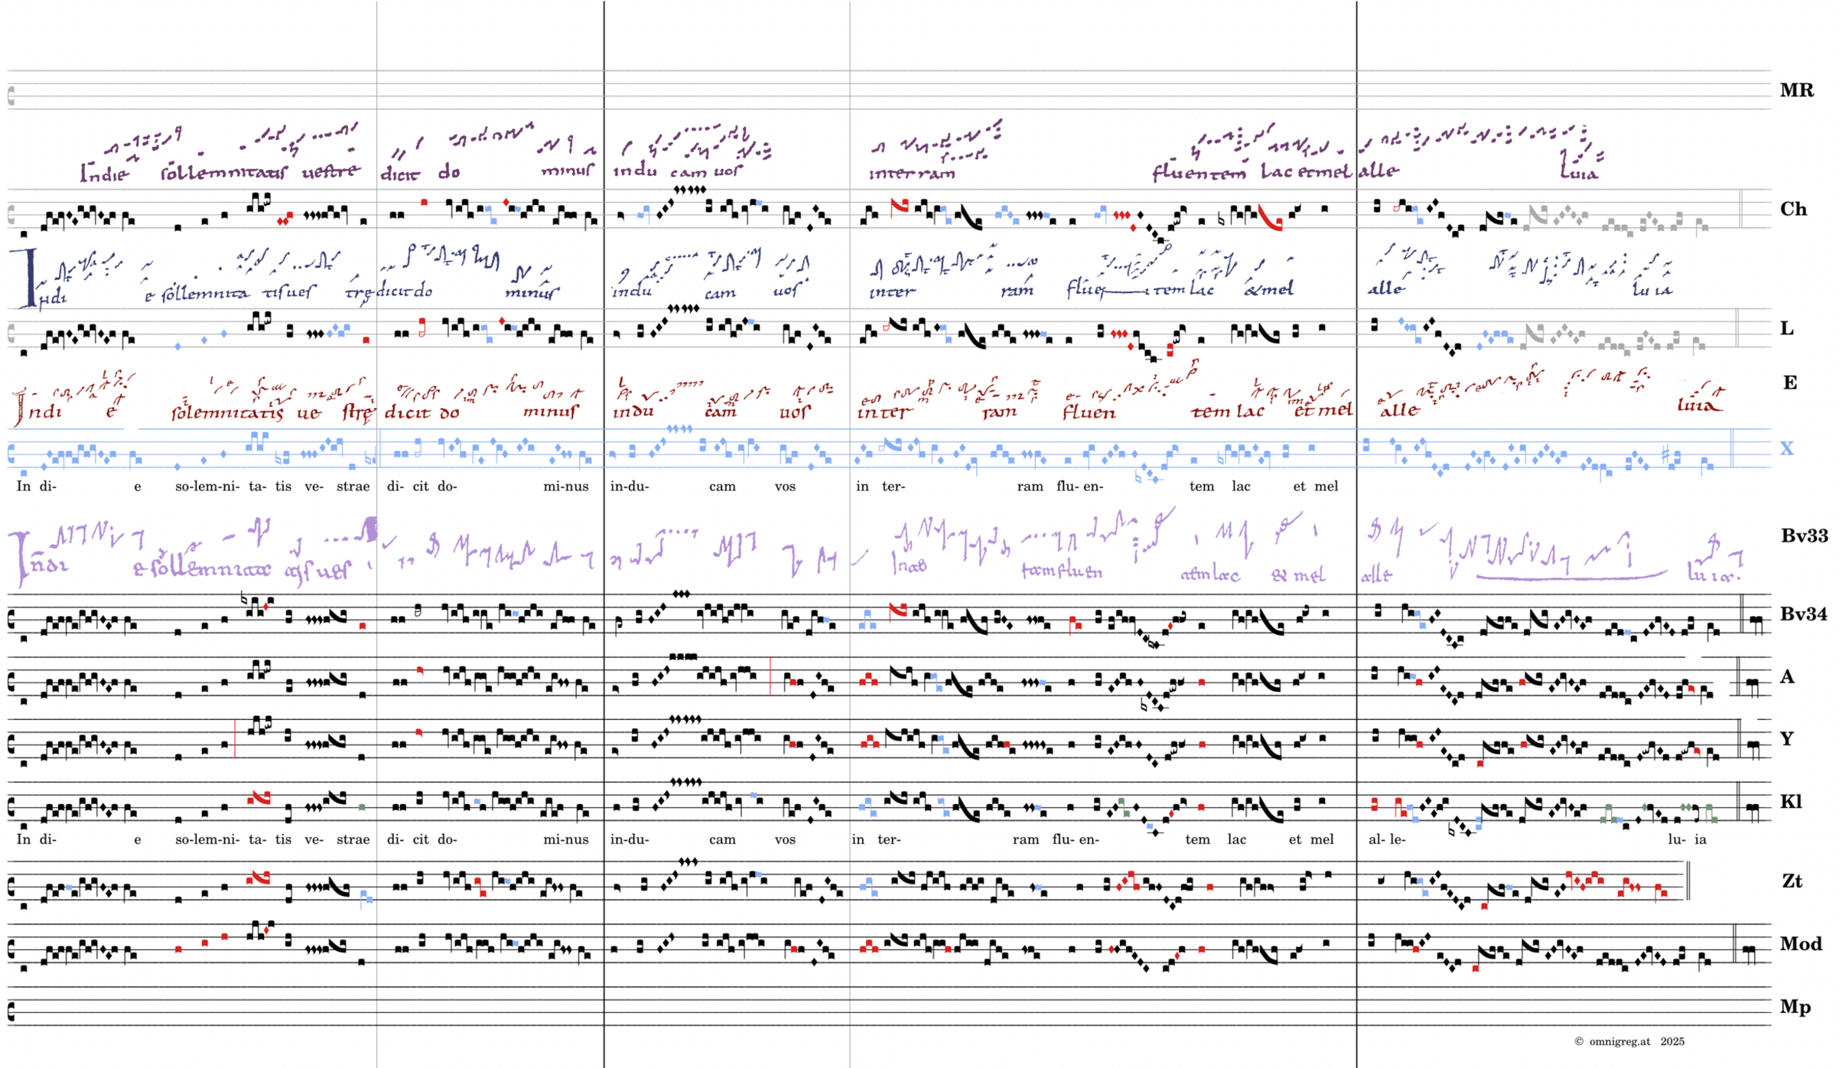Click the Zt manuscript label
This screenshot has height=1068, width=1839.
point(1792,881)
